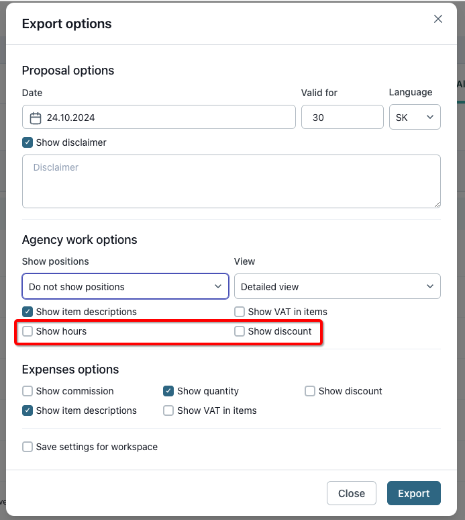Image resolution: width=465 pixels, height=520 pixels.
Task: Expand the Show positions dropdown
Action: coord(125,286)
